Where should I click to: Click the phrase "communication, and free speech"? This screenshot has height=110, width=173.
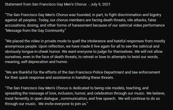[x=88, y=99]
